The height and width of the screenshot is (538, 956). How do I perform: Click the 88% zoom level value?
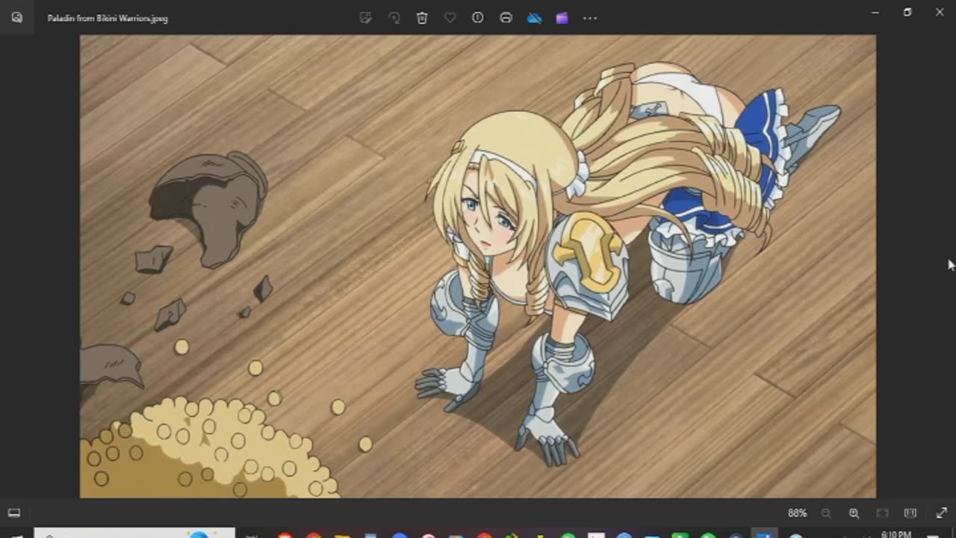click(797, 513)
